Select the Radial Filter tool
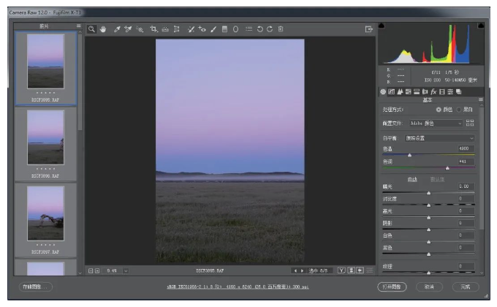The height and width of the screenshot is (307, 497). (235, 29)
